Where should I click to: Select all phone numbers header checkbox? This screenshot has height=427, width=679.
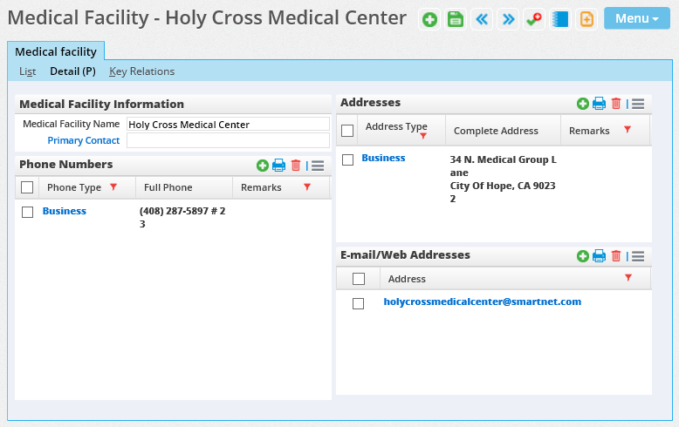[x=27, y=187]
